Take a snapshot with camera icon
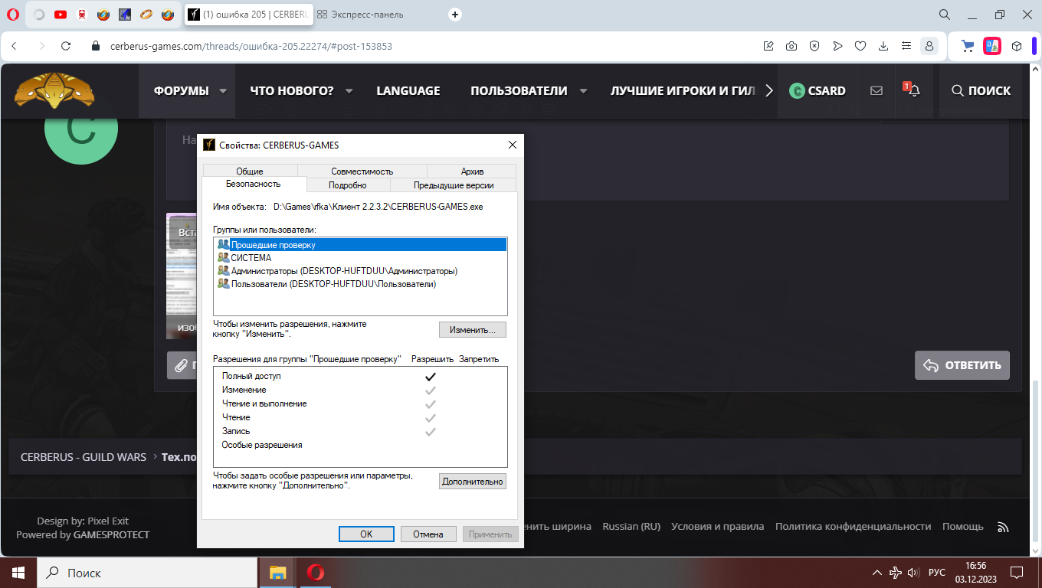Viewport: 1042px width, 588px height. click(791, 46)
